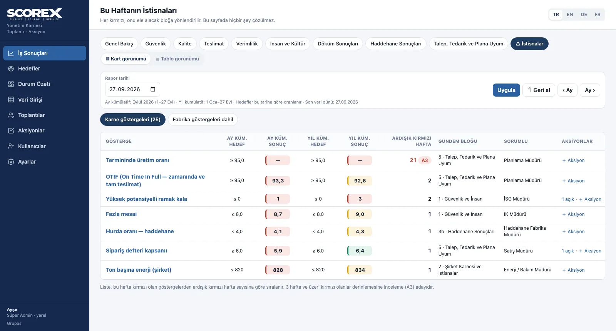The image size is (616, 331).
Task: Go to previous month with ‹ Ay
Action: (x=567, y=90)
